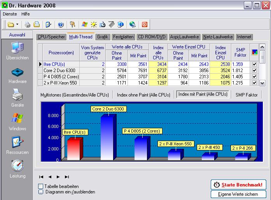Open the folder icon dropdown arrow

(17, 25)
